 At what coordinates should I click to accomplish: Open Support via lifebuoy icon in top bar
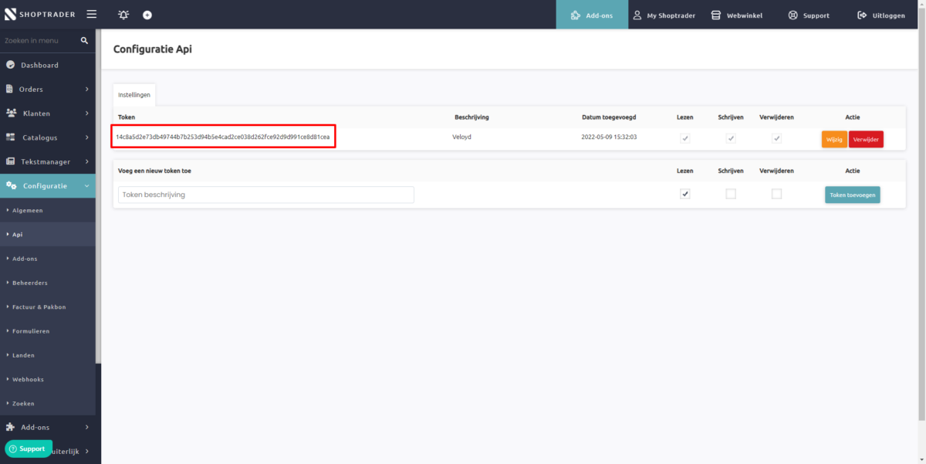793,15
